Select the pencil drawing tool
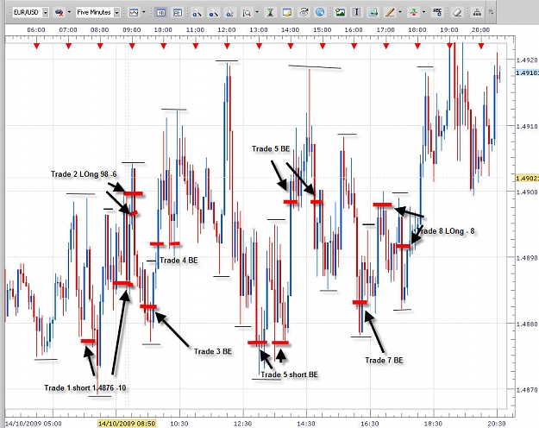 point(390,13)
